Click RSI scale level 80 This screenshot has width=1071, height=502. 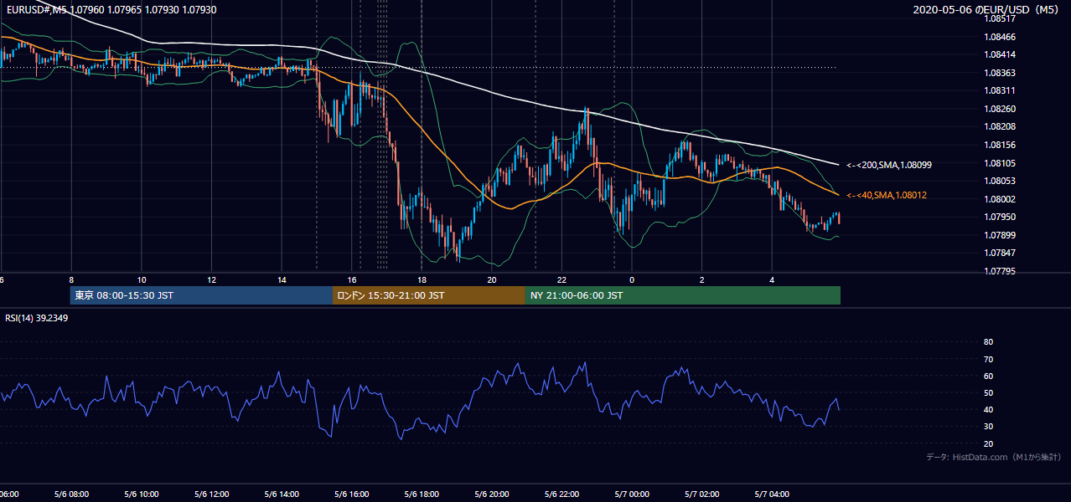pos(988,342)
